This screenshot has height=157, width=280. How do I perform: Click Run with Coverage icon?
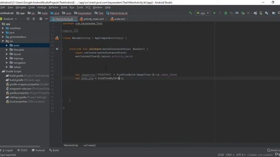point(231,13)
